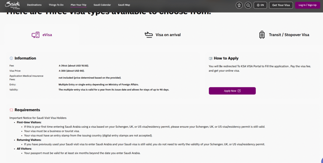This screenshot has width=323, height=163.
Task: Click the How to Apply section icon
Action: pyautogui.click(x=211, y=58)
